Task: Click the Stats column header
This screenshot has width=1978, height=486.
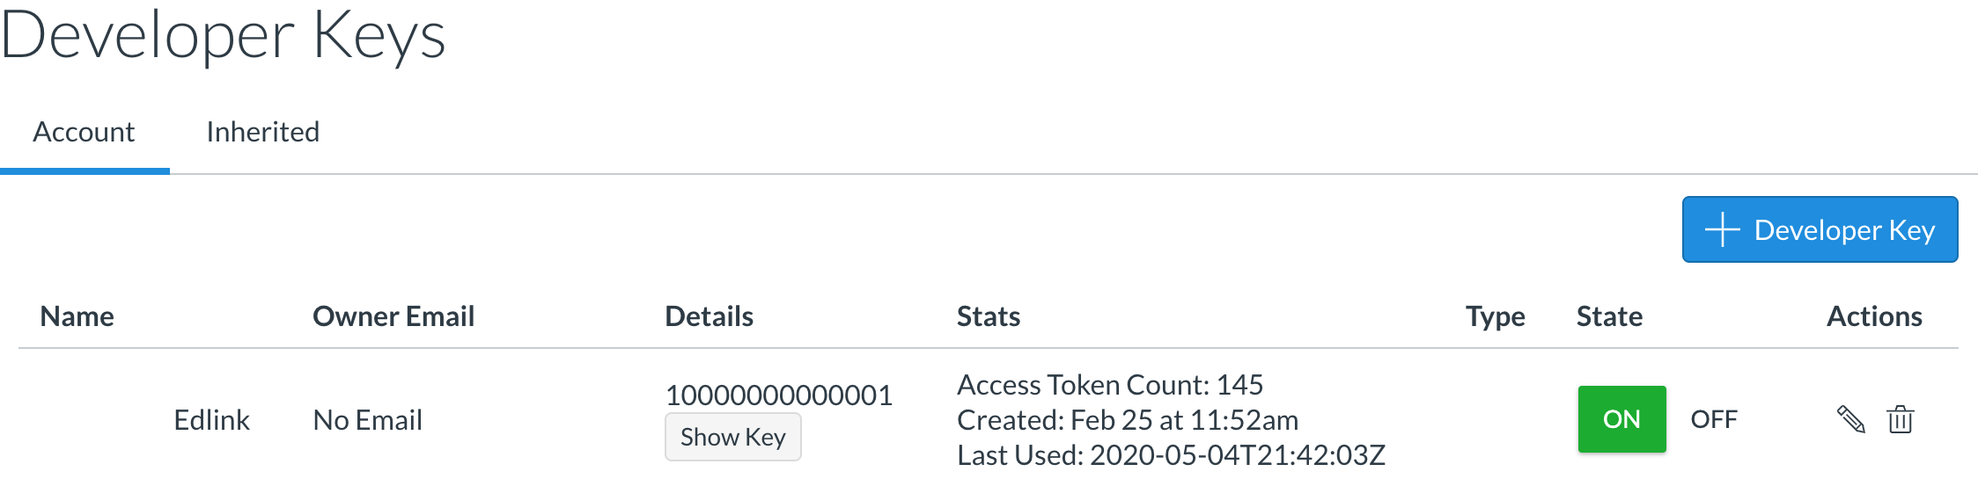Action: point(989,316)
